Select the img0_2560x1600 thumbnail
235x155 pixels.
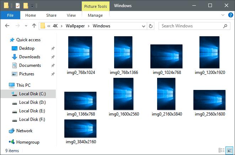click(x=209, y=100)
